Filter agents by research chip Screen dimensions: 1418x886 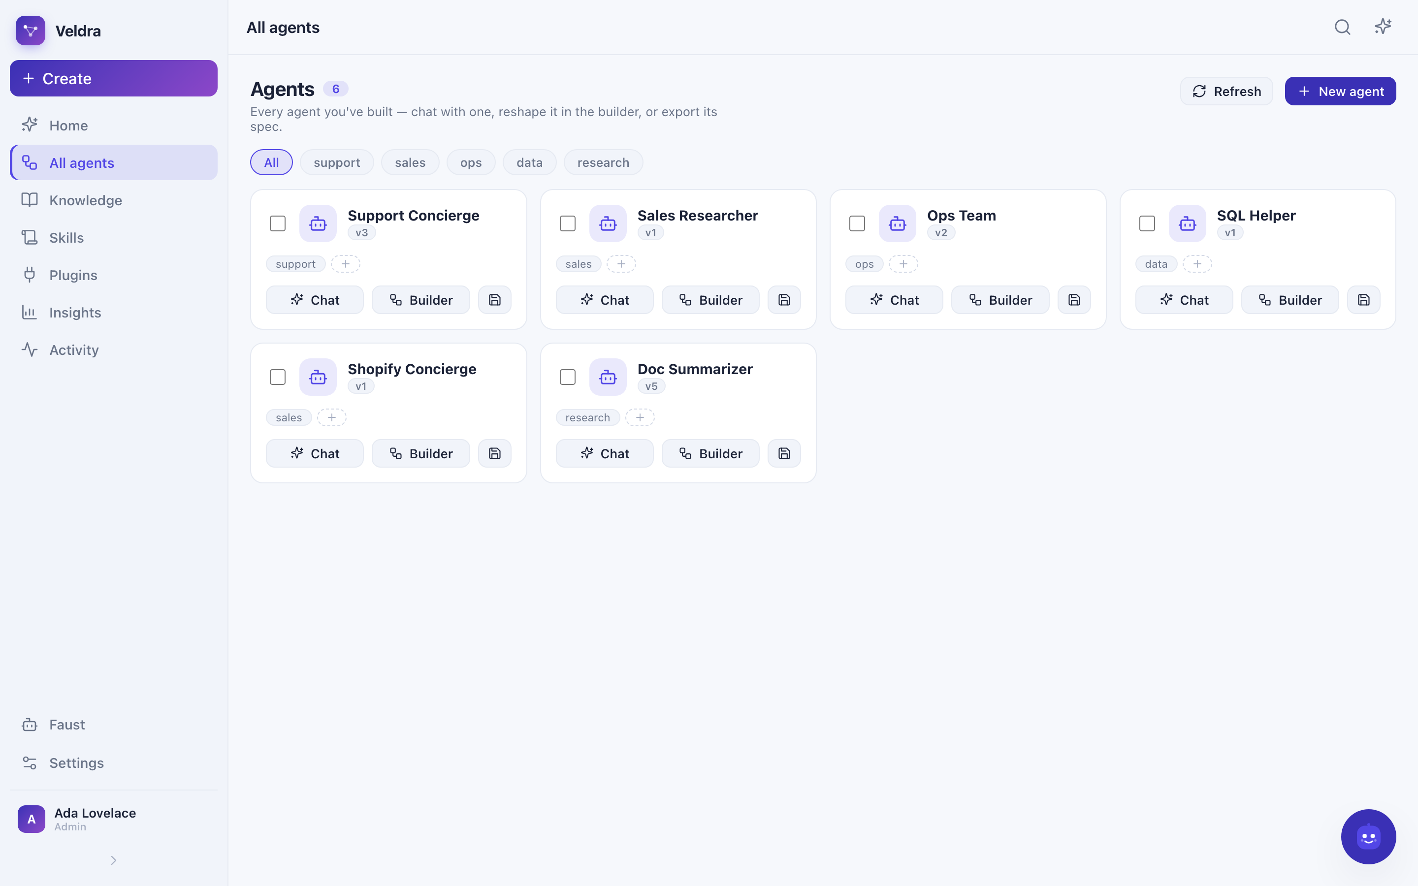604,162
